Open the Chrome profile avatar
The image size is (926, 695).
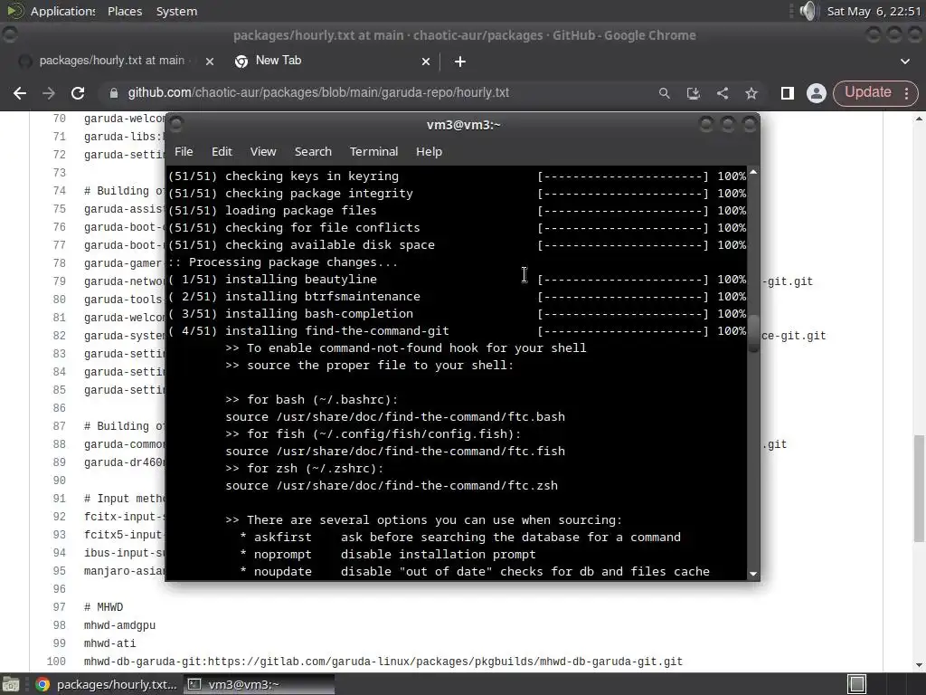817,93
